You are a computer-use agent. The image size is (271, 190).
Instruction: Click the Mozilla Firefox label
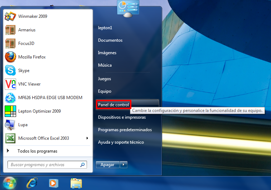[x=32, y=57]
